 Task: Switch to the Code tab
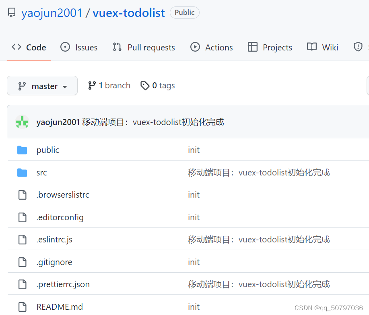tap(29, 48)
